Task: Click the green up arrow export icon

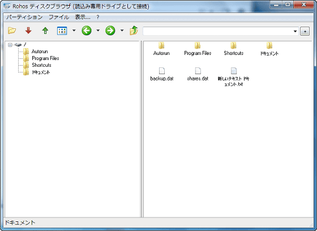Action: point(45,31)
